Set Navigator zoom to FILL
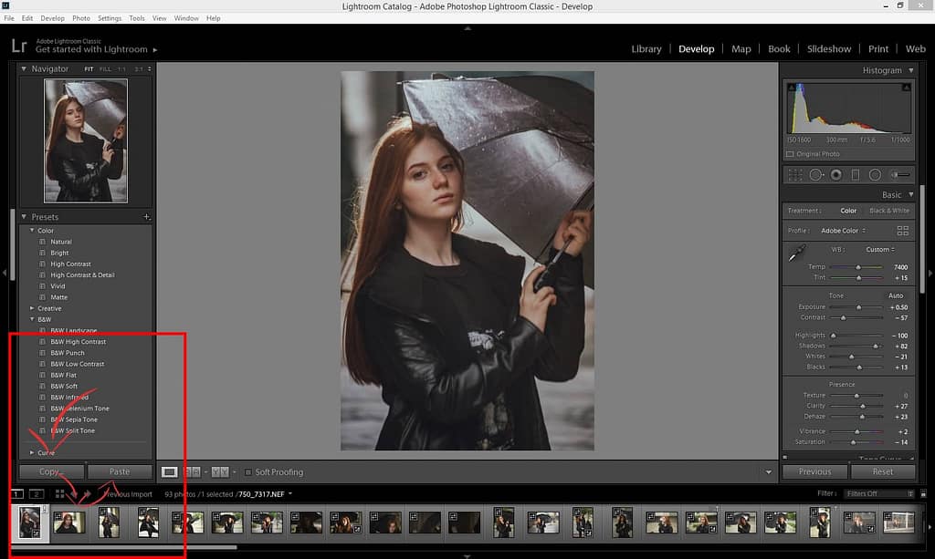Viewport: 935px width, 559px height. 106,69
